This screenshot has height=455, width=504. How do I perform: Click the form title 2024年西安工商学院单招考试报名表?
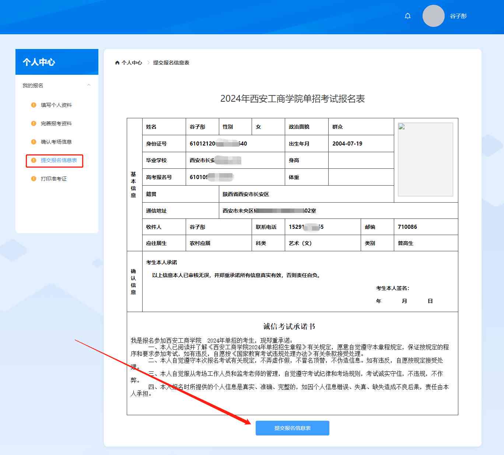[293, 99]
